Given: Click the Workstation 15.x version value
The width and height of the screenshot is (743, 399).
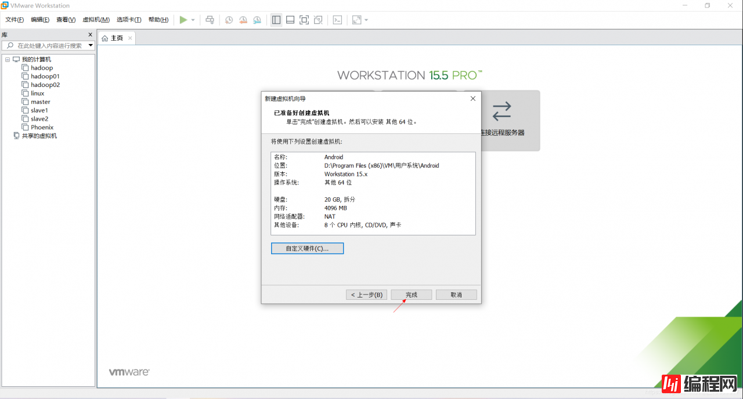Looking at the screenshot, I should tap(345, 174).
